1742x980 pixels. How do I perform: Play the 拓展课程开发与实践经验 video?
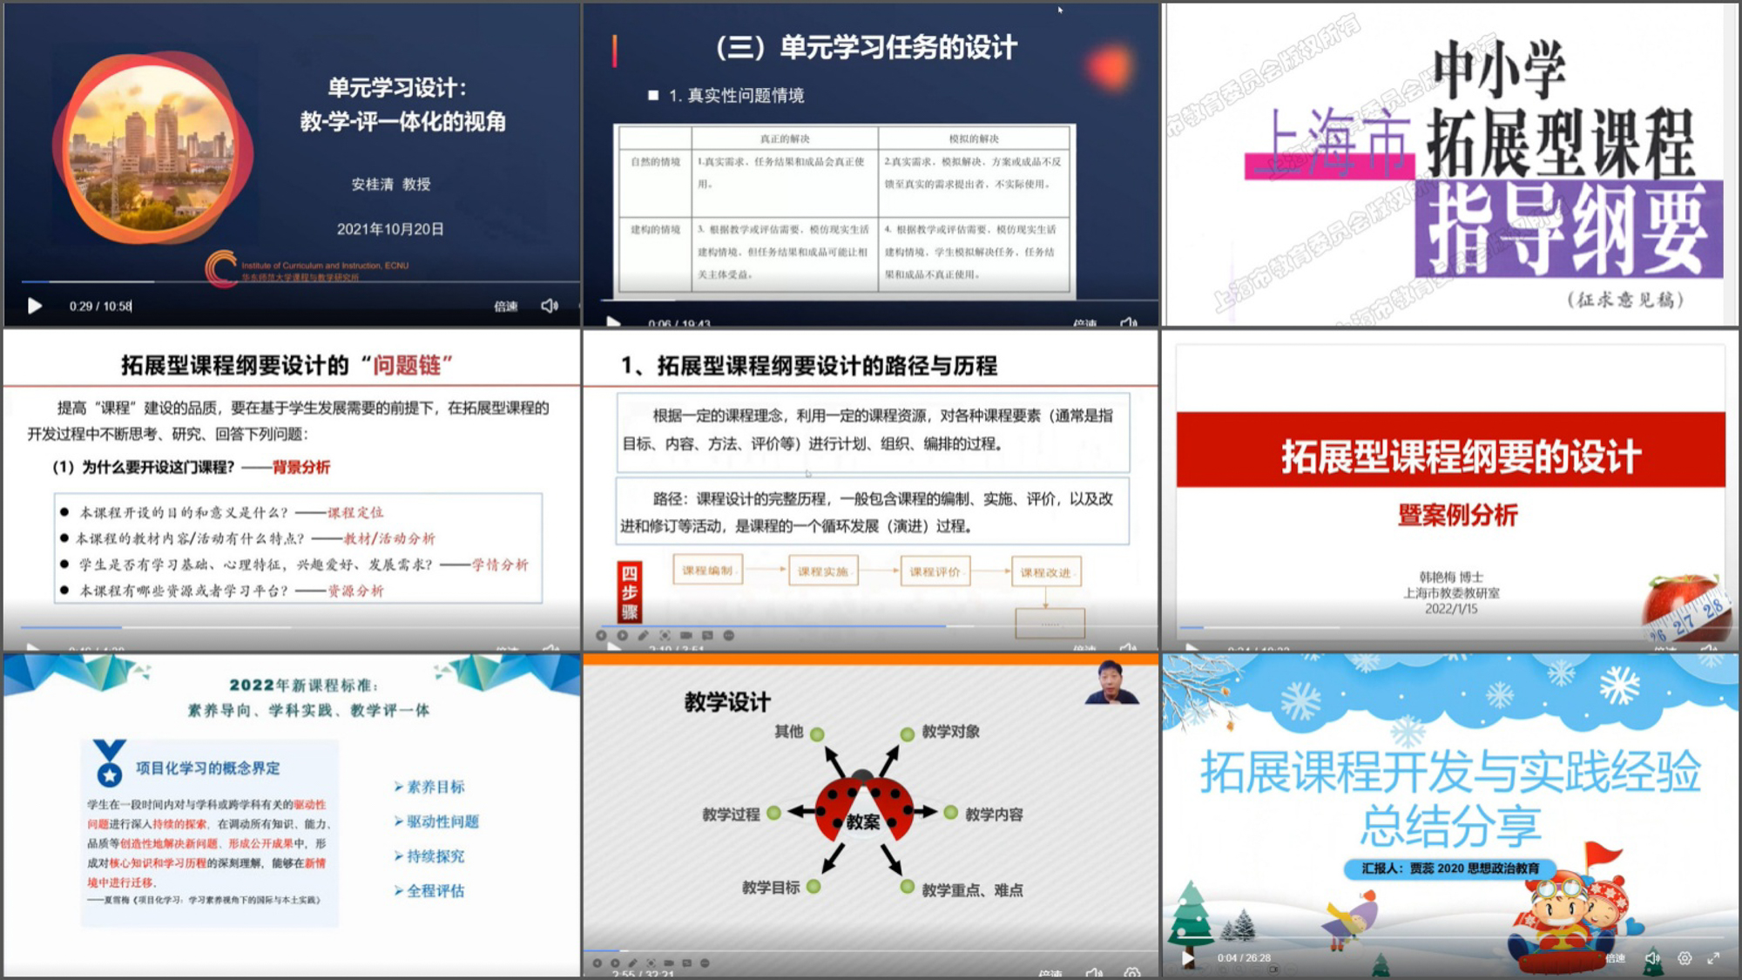(1187, 957)
